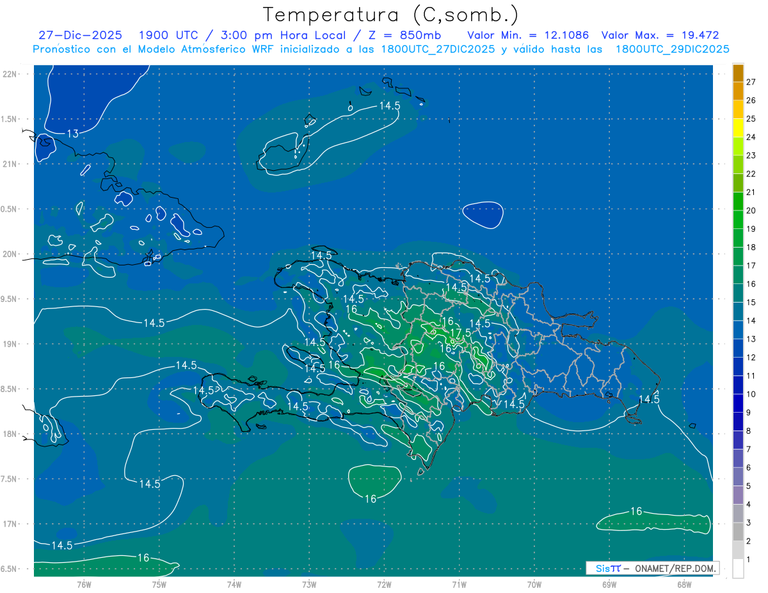Select the date text '27-Dic-2025'
768x593 pixels.
pyautogui.click(x=82, y=35)
